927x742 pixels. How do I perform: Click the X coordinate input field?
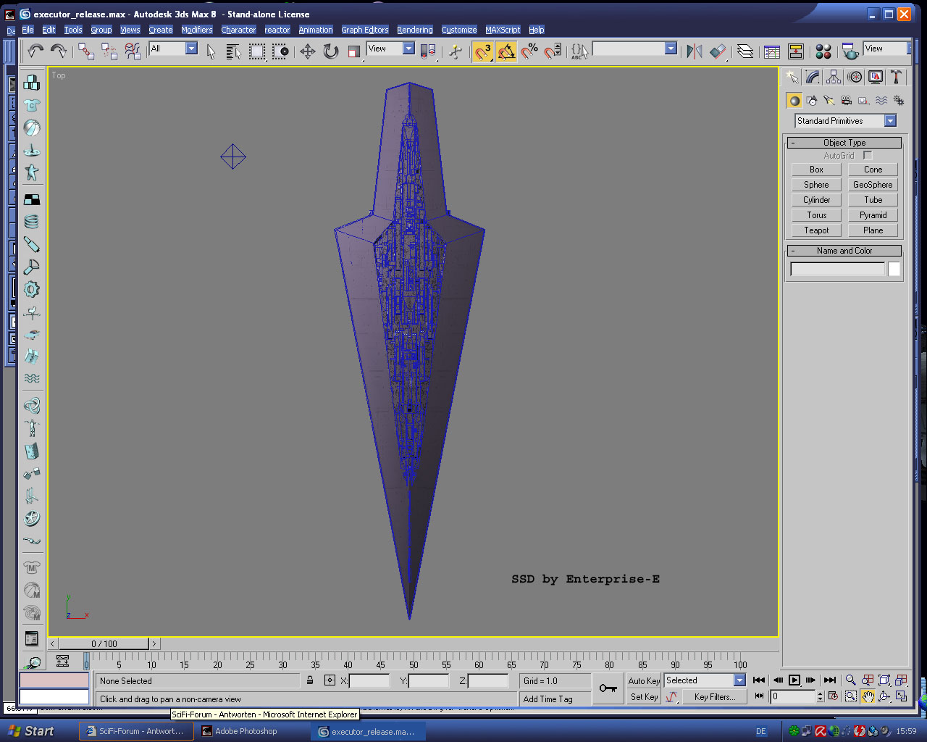[369, 681]
